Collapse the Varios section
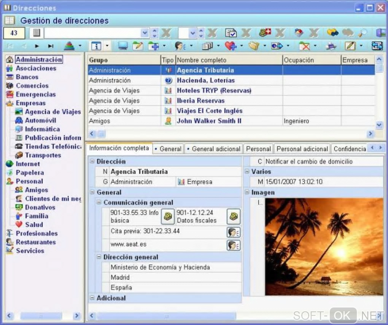388x325 pixels. tap(247, 171)
